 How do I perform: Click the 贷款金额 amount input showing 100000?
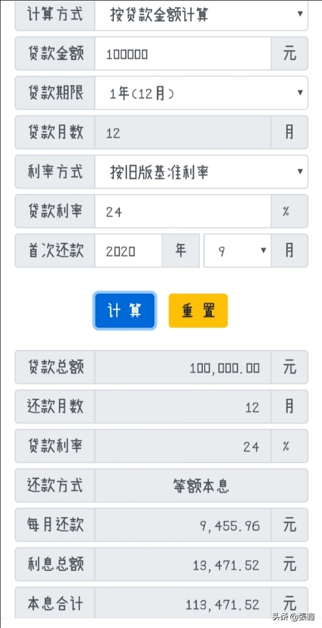pyautogui.click(x=181, y=53)
